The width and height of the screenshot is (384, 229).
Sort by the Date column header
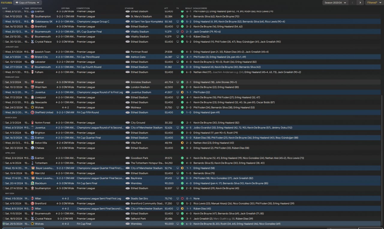5,8
